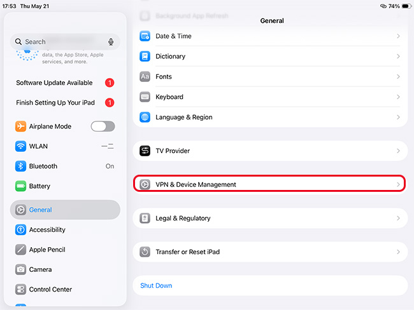The height and width of the screenshot is (310, 414).
Task: Expand VPN & Device Management via its chevron
Action: (398, 185)
